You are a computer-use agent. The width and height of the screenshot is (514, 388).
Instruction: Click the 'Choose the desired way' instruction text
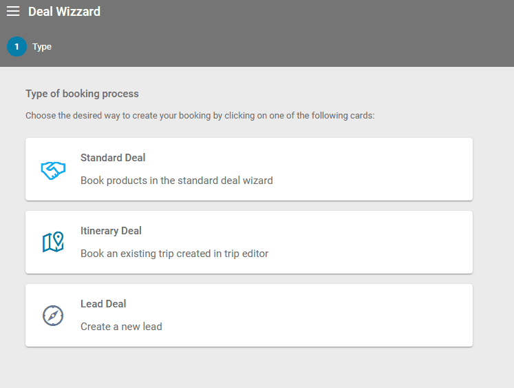coord(200,116)
